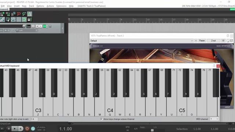Image resolution: width=235 pixels, height=132 pixels.
Task: Open the Options menu
Action: [x=40, y=6]
